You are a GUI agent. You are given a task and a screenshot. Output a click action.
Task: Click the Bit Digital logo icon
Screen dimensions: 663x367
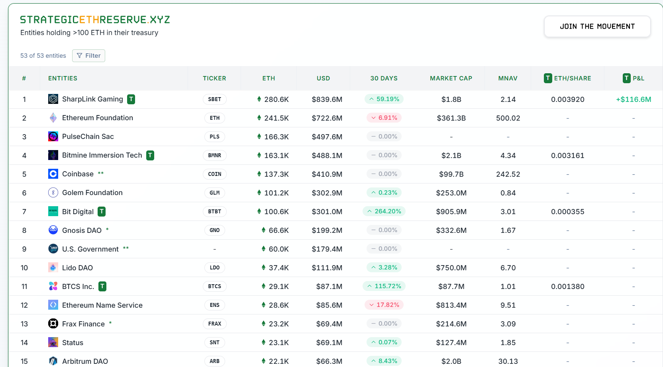[53, 211]
